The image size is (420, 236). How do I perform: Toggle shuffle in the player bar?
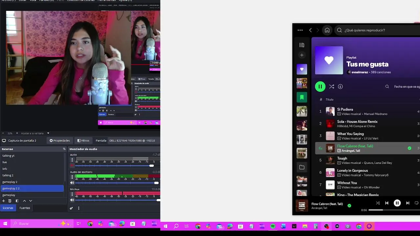[x=378, y=203]
